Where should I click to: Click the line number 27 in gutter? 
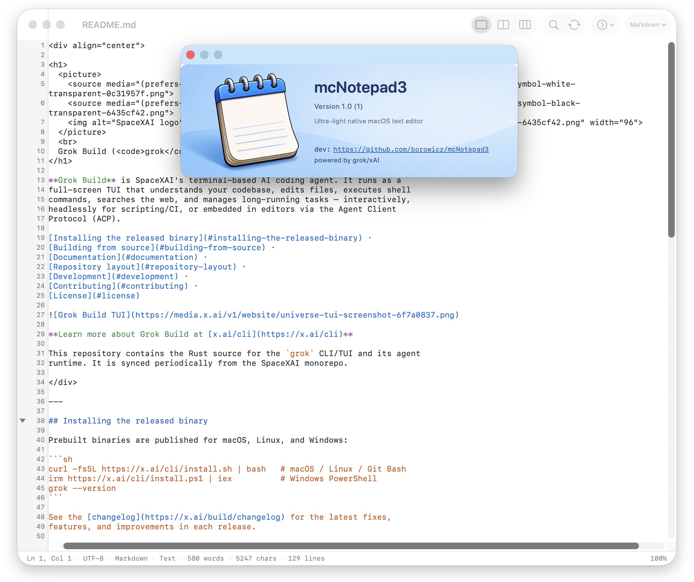click(x=40, y=315)
